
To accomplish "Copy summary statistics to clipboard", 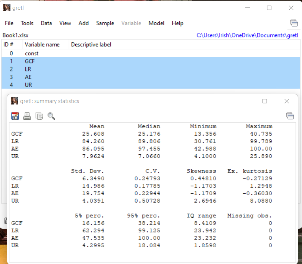I will pos(39,116).
